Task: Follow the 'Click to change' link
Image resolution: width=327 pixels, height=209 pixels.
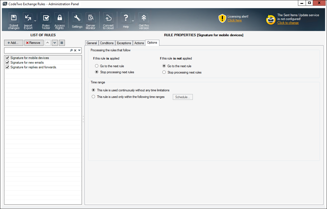Action: click(x=288, y=23)
